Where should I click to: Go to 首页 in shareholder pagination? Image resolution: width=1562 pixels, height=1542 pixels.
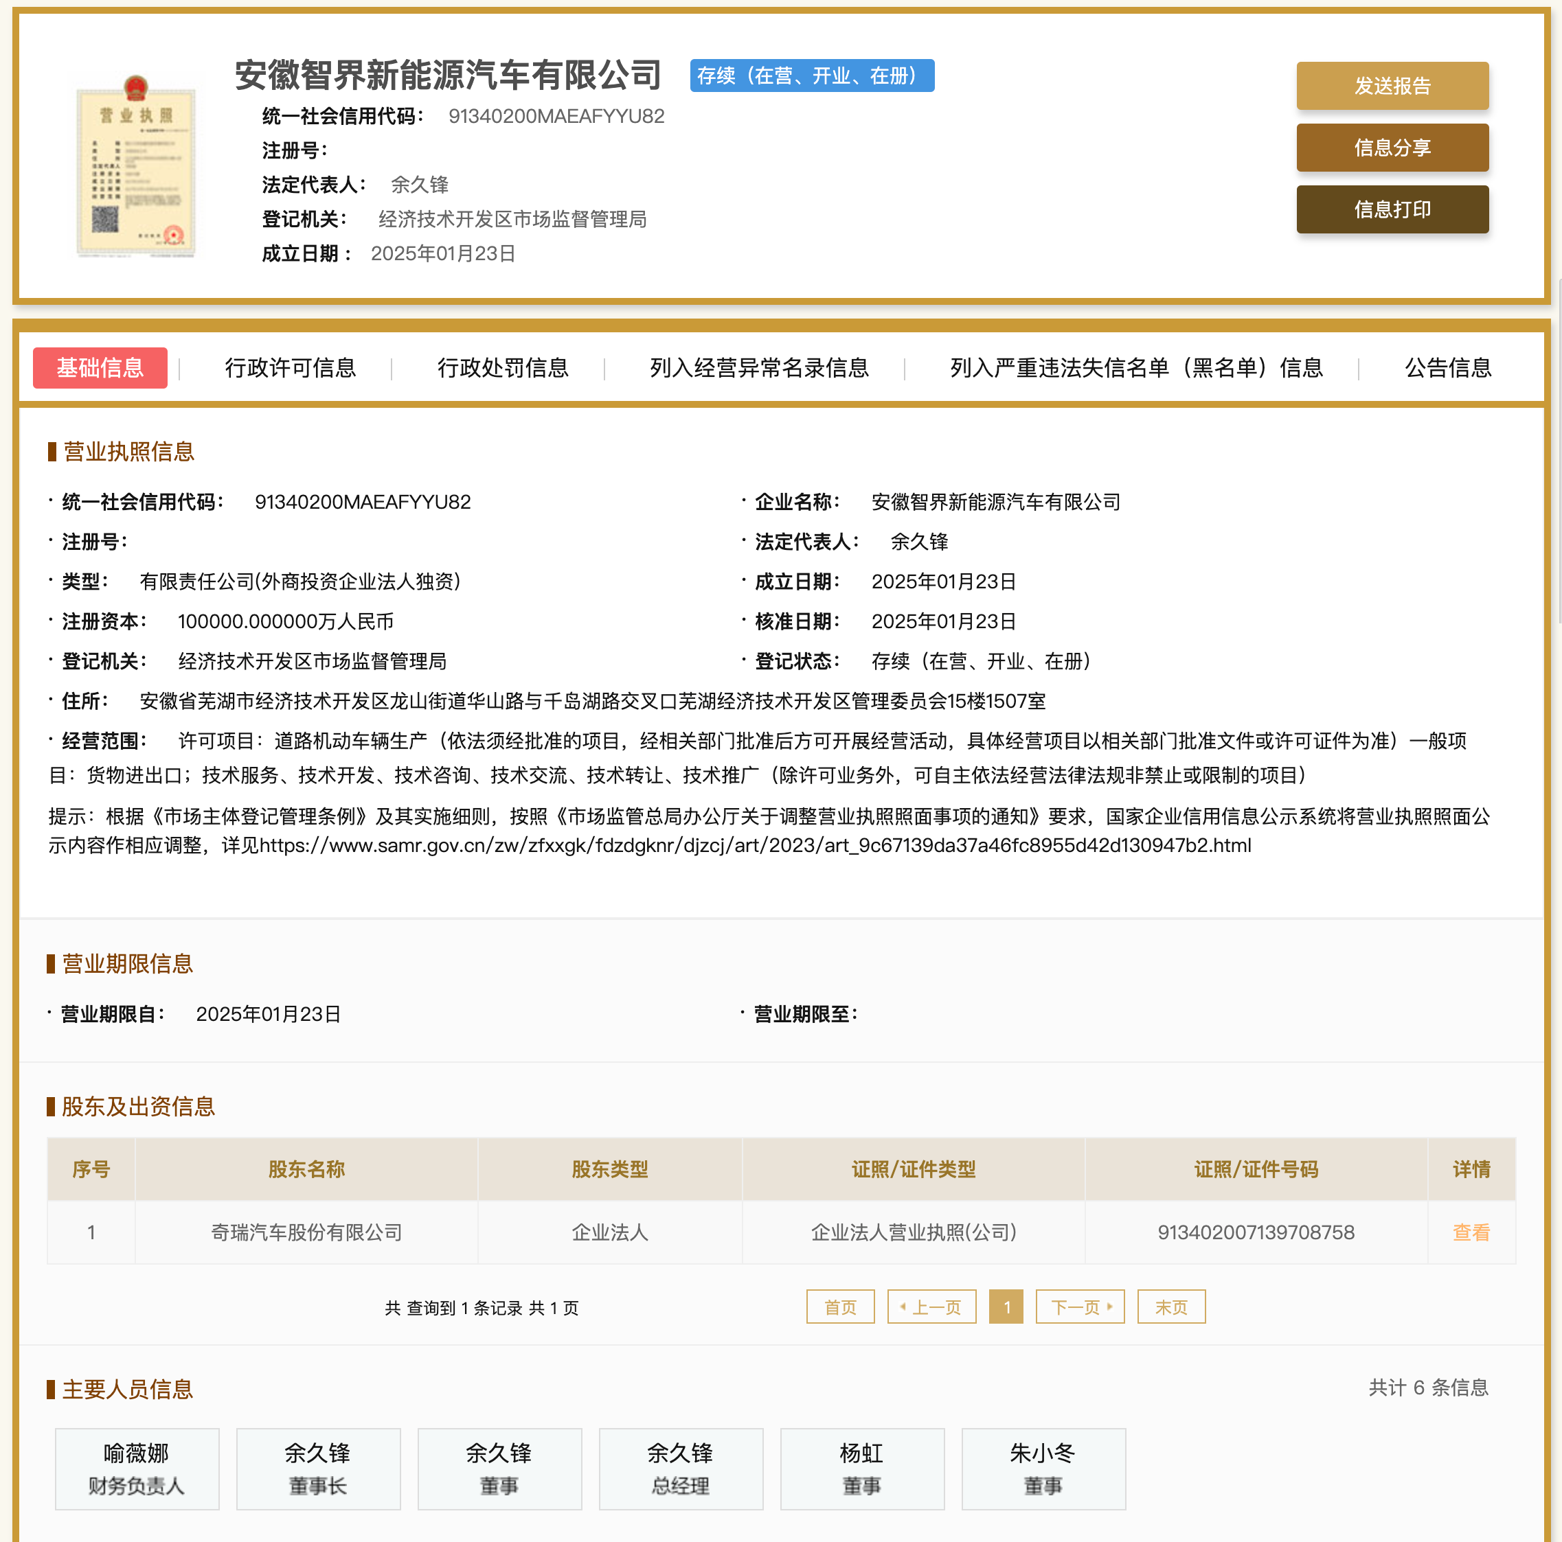click(x=840, y=1307)
